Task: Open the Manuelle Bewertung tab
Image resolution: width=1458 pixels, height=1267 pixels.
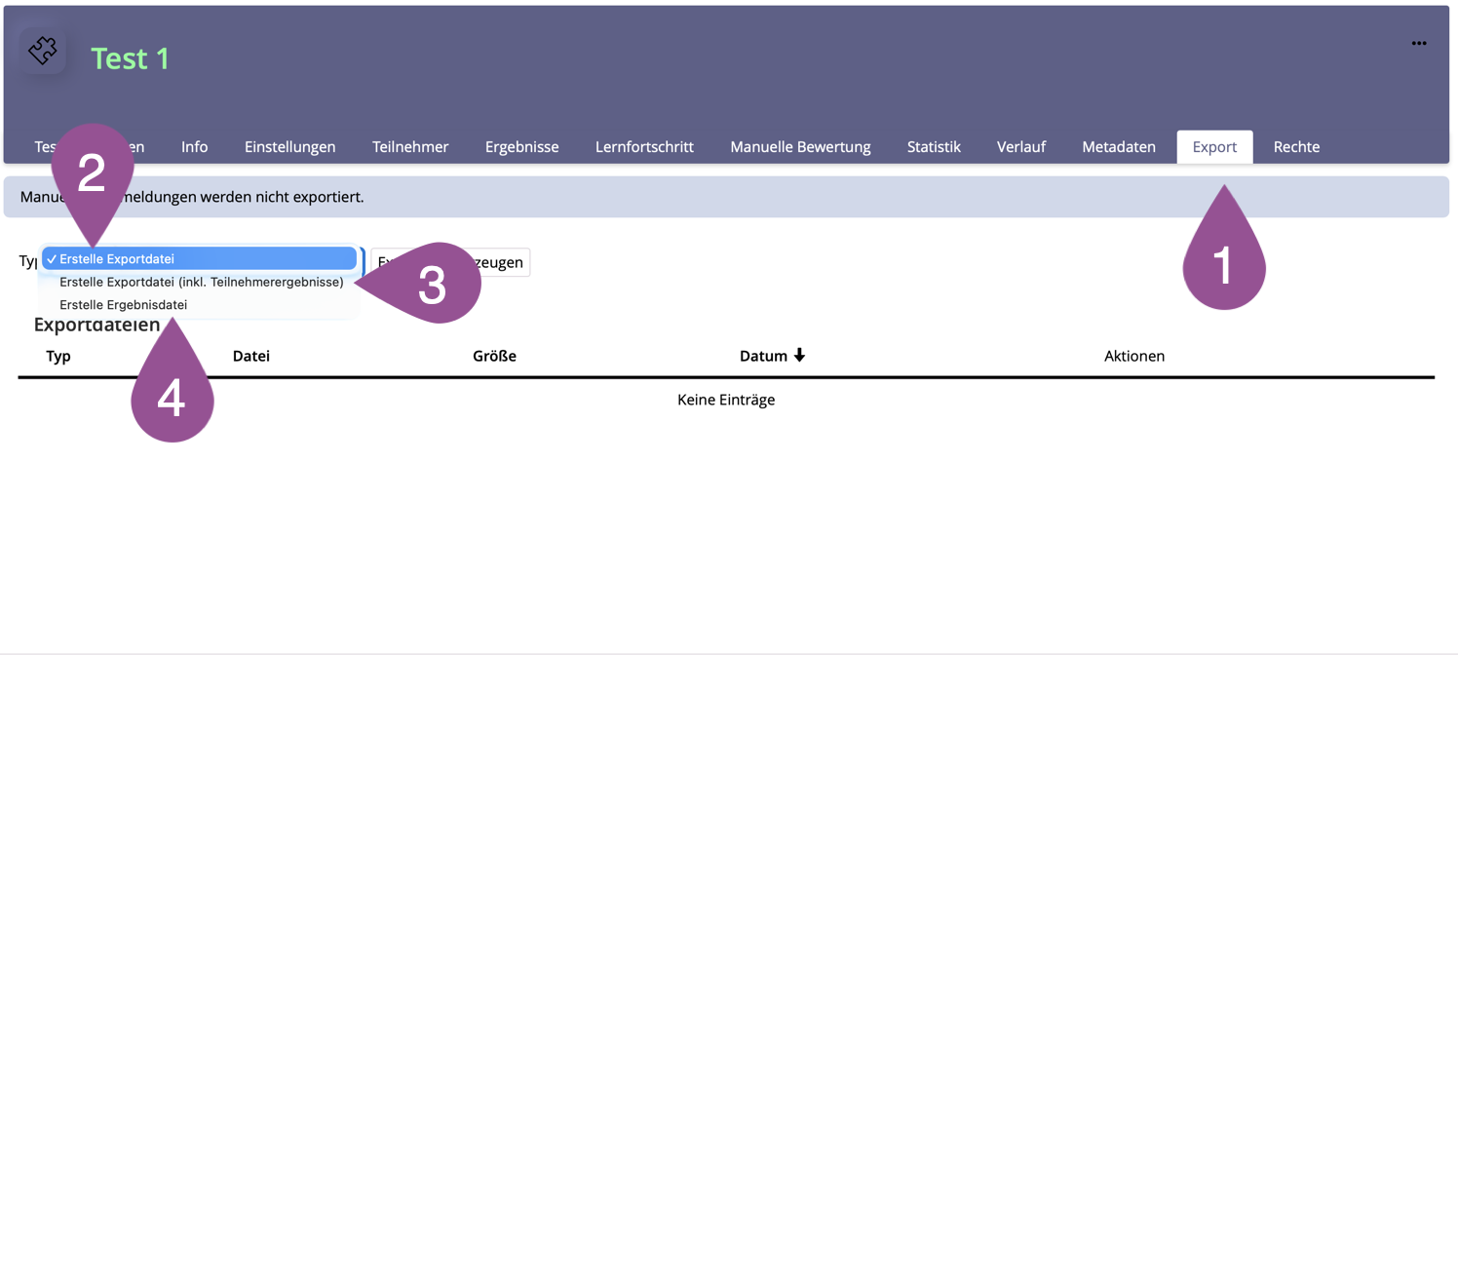Action: [800, 147]
